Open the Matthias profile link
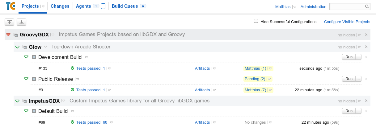The height and width of the screenshot is (128, 376). (283, 6)
